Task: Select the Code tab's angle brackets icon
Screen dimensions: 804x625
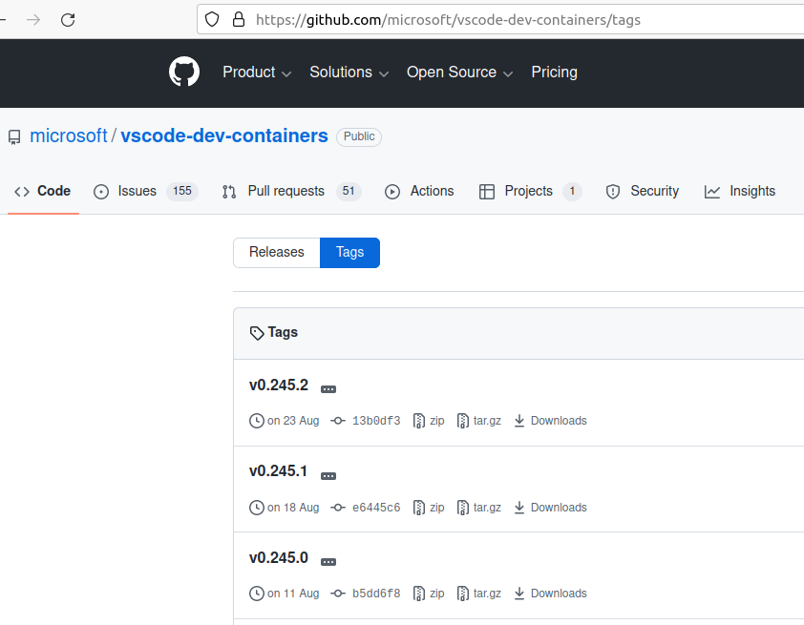Action: tap(22, 191)
